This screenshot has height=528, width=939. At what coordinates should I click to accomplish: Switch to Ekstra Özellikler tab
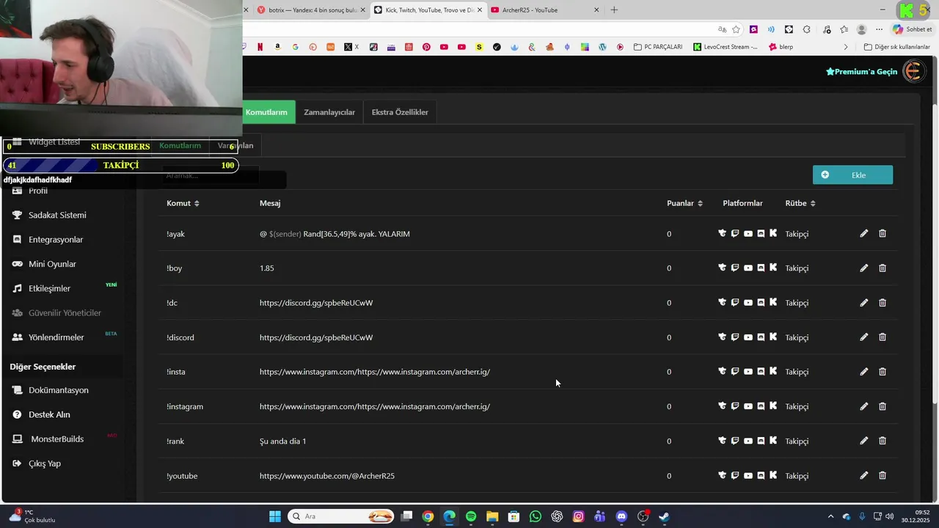(x=400, y=112)
